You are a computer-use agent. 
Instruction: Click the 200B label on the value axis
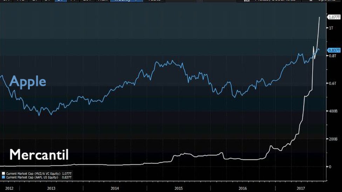(333, 139)
